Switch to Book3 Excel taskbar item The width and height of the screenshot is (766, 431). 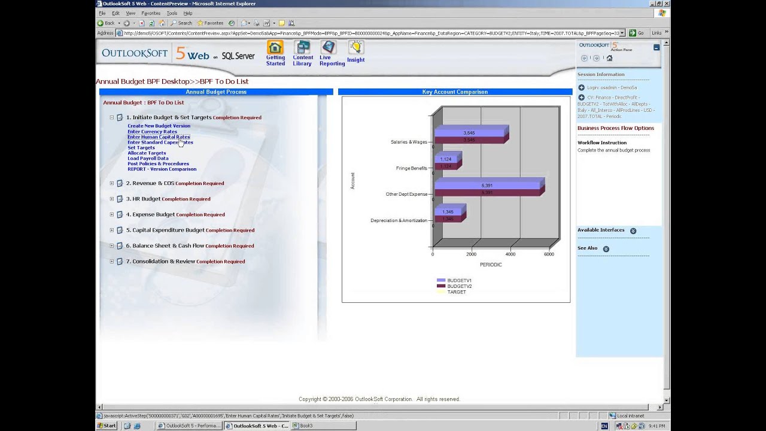[323, 426]
